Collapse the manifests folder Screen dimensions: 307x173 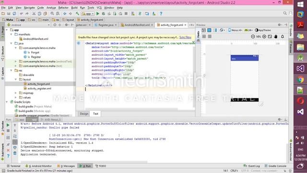tap(11, 34)
